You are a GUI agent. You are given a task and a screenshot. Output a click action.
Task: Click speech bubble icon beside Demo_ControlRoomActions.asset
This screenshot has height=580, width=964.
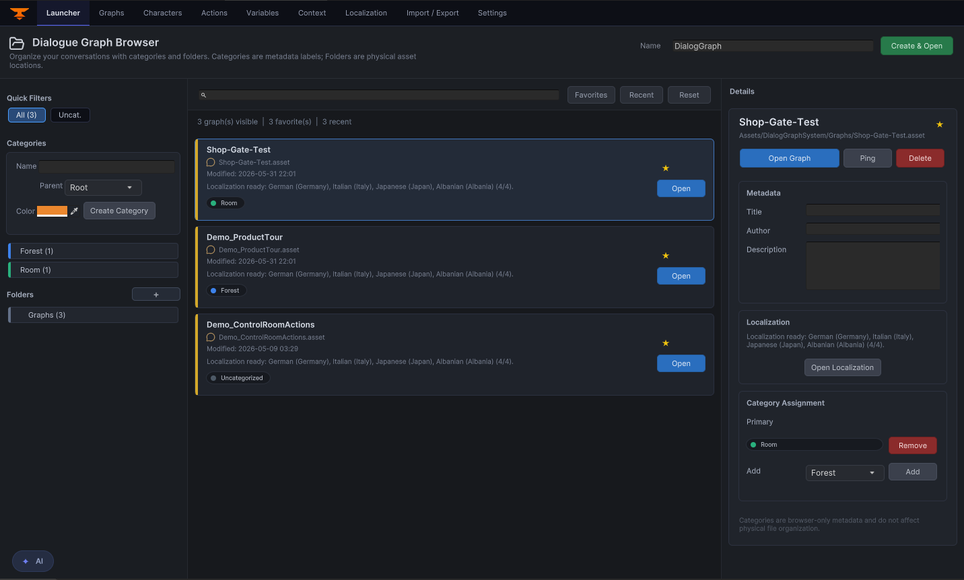211,337
